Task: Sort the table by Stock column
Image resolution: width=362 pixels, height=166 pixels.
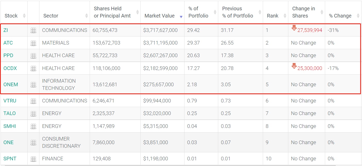Action: (x=11, y=16)
